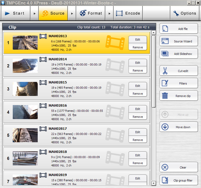The image size is (201, 188).
Task: Remove clip MAH02816 from the list
Action: pyautogui.click(x=138, y=117)
